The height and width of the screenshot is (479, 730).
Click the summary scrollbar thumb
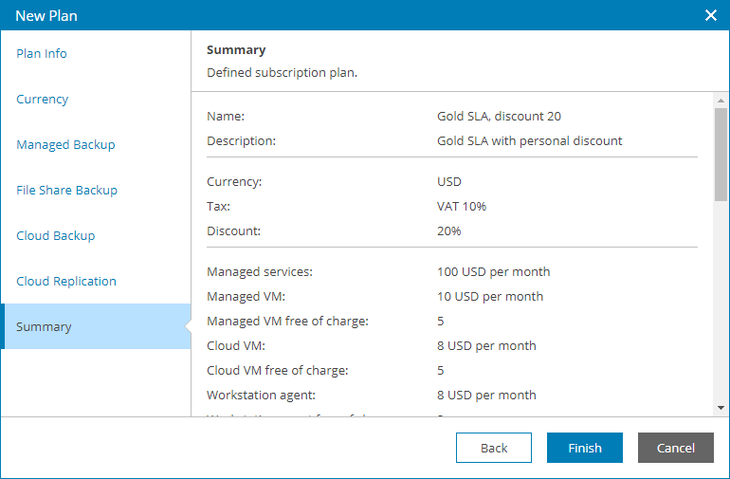coord(721,154)
